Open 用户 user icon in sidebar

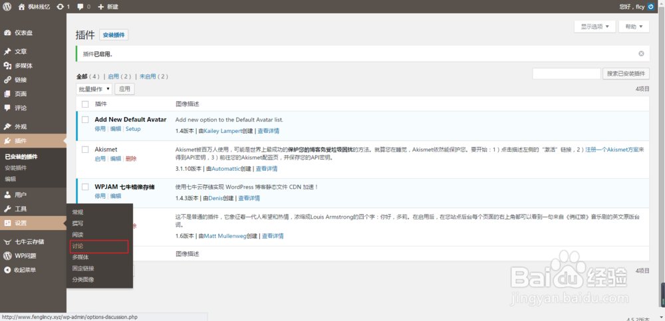(7, 195)
